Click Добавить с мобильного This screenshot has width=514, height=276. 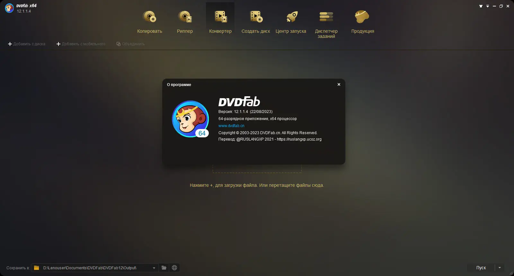(81, 44)
